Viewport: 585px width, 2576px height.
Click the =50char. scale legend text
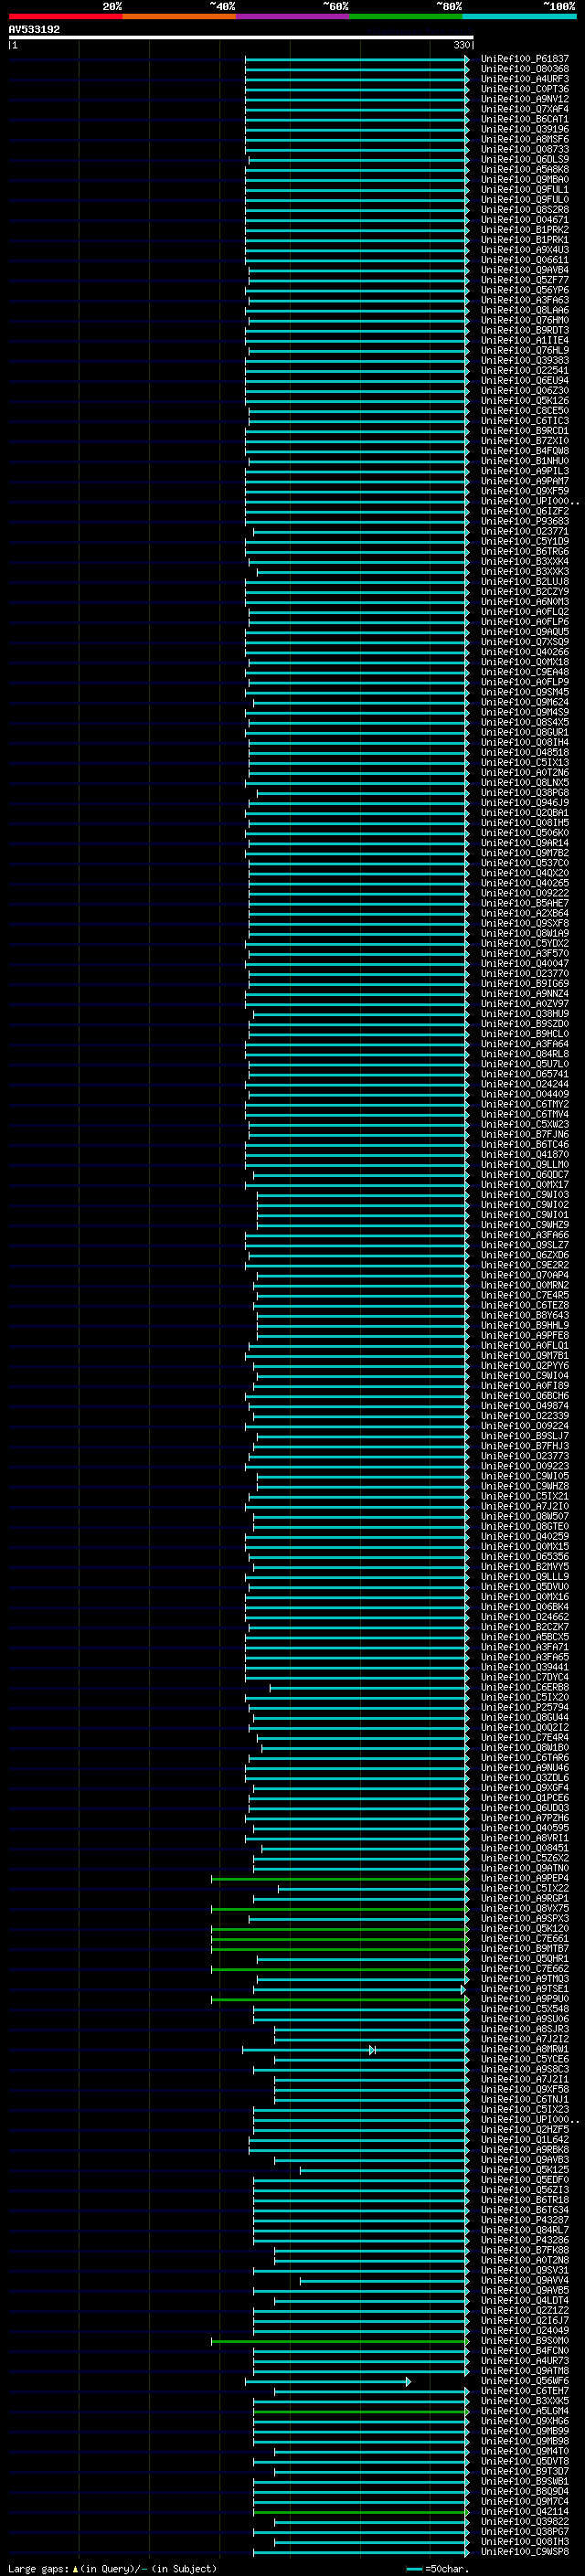point(447,2568)
